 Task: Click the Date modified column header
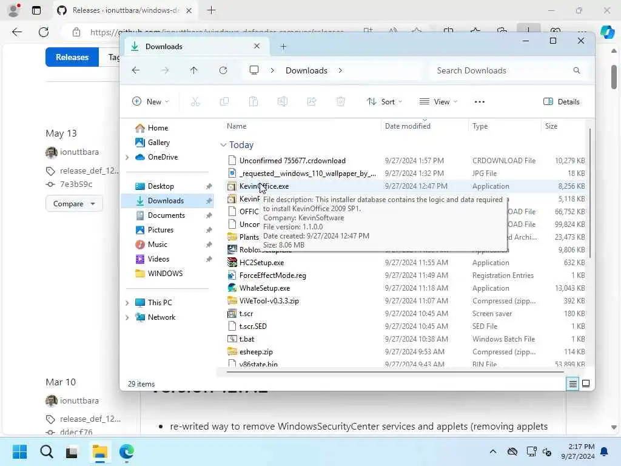pyautogui.click(x=408, y=126)
